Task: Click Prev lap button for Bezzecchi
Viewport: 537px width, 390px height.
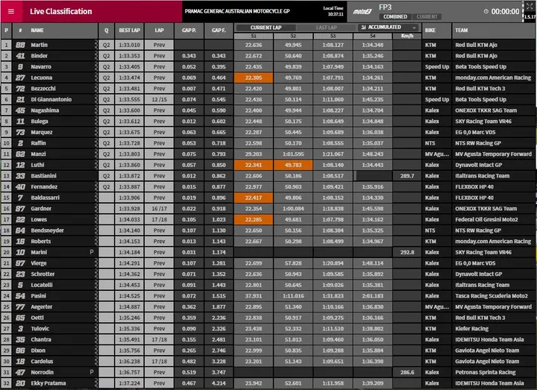Action: click(160, 89)
